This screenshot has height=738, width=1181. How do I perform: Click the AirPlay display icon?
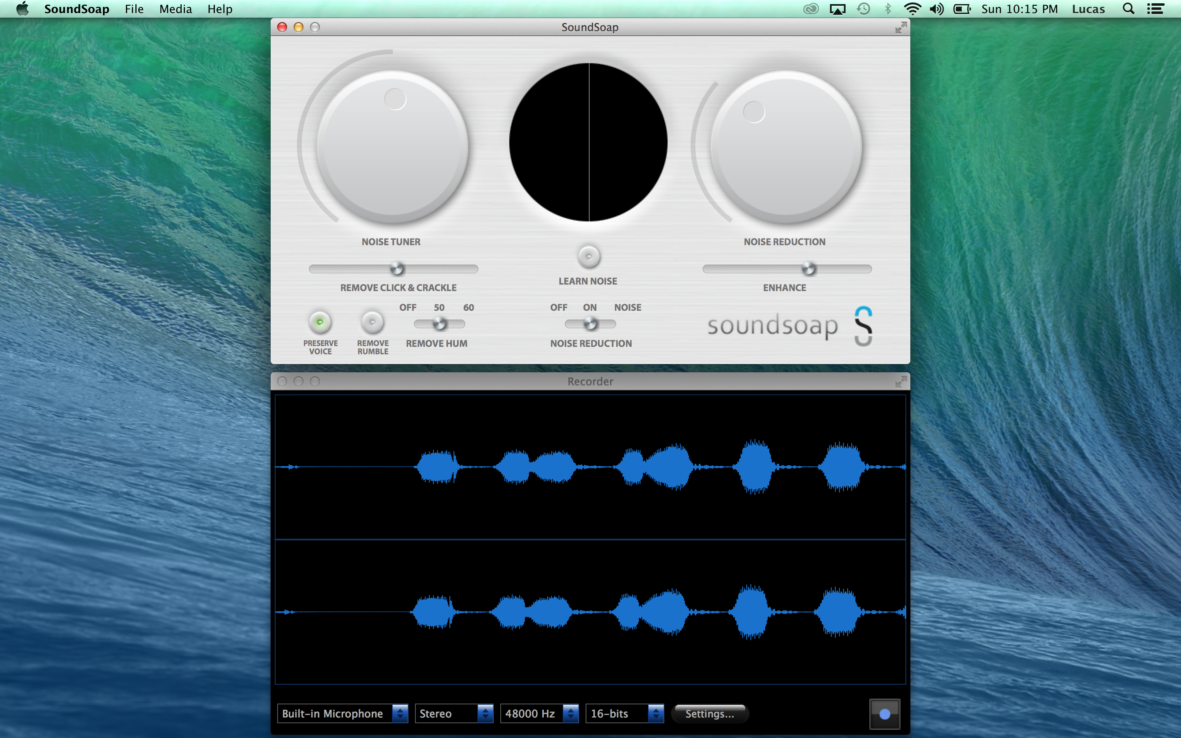pyautogui.click(x=837, y=9)
